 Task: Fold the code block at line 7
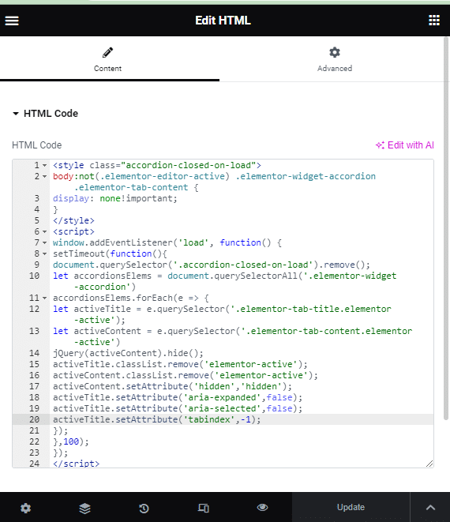point(44,242)
